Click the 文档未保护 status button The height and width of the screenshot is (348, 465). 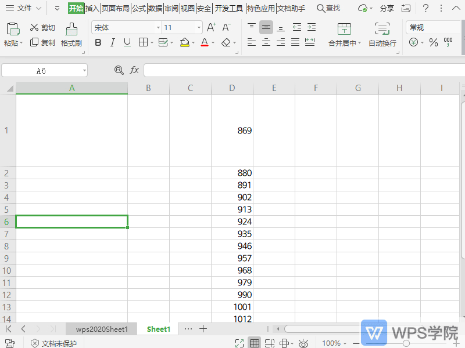(x=53, y=343)
